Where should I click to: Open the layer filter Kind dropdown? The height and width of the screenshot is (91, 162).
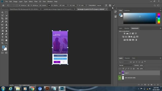click(x=124, y=62)
